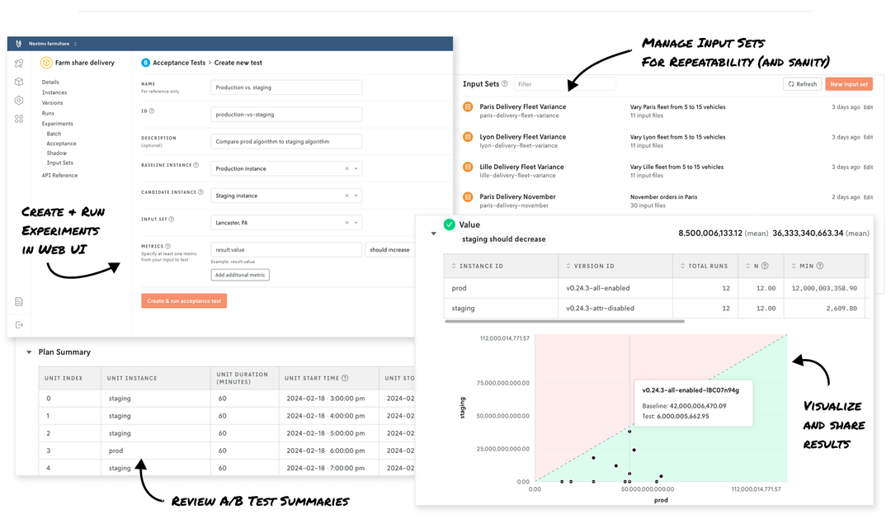Click Refresh button in Input Sets
Screen dimensions: 891x524
coord(803,84)
